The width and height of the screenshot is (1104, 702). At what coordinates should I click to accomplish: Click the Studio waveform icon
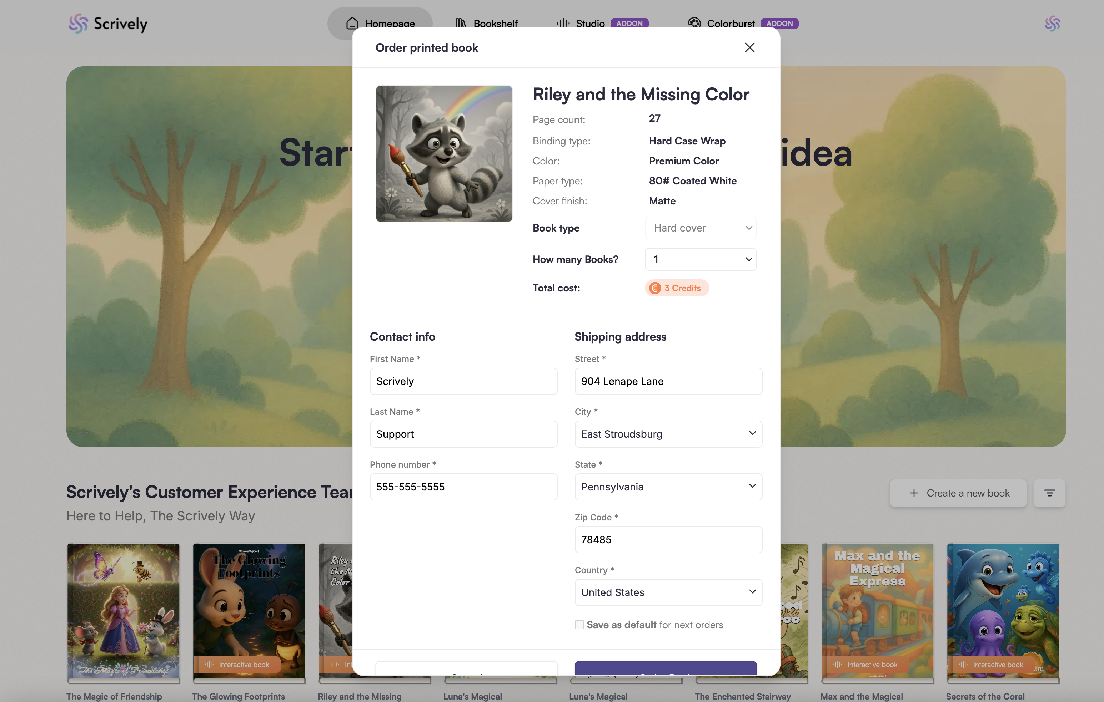563,23
